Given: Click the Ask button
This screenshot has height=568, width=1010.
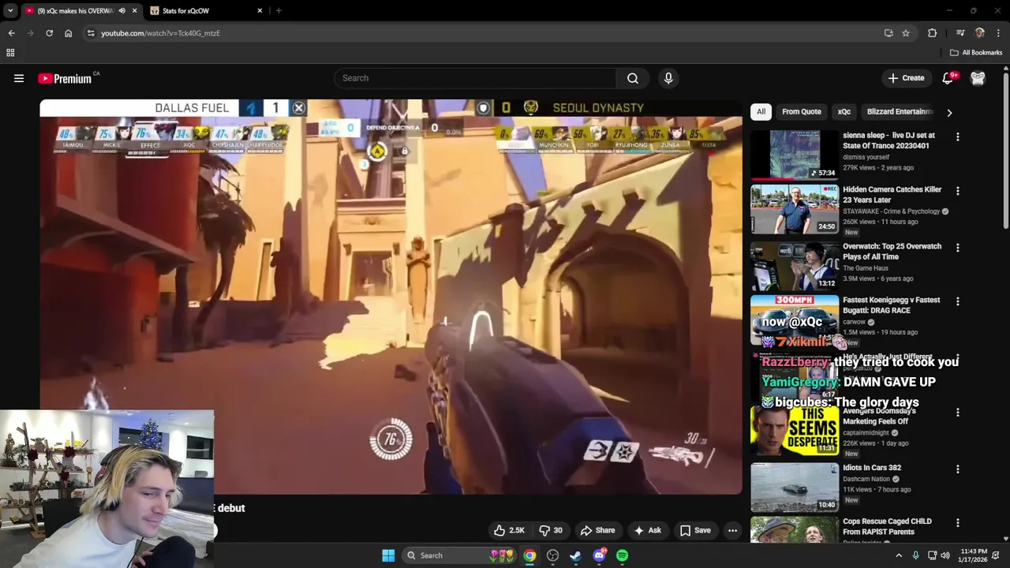Looking at the screenshot, I should 647,530.
